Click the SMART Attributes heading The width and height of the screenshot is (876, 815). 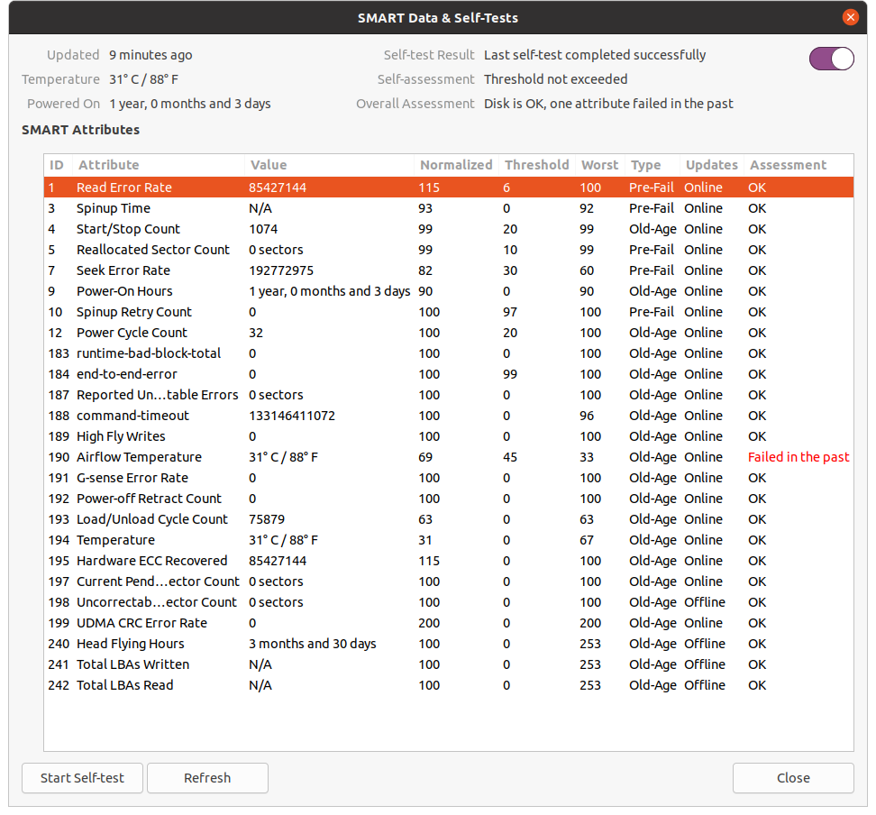tap(80, 130)
